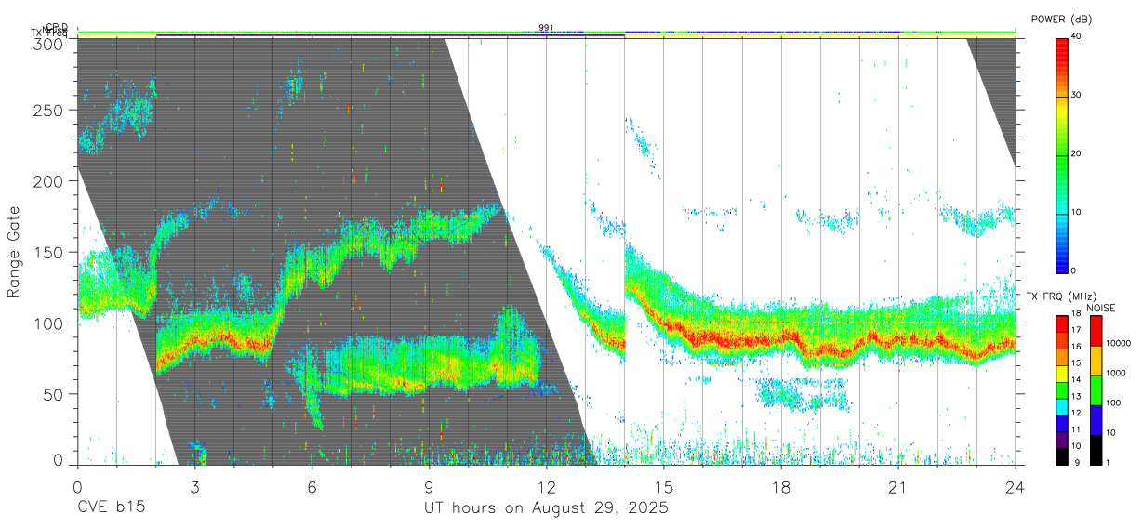Screen dimensions: 1142x527
Task: Click the green 13-14 MHz TX FRQ swatch
Action: 1061,390
